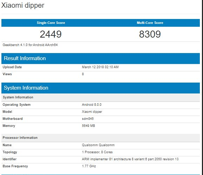
Task: Click the multi-core score value 8309
Action: pos(150,34)
